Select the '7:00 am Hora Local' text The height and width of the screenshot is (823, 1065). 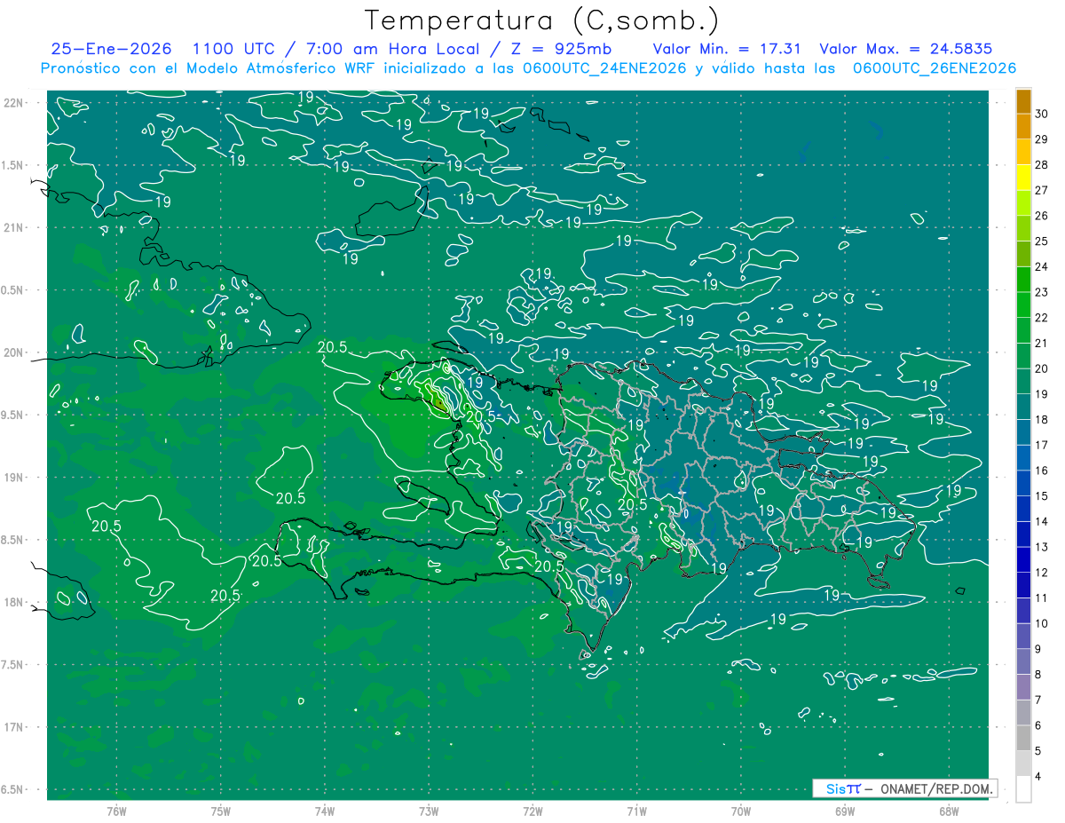393,49
